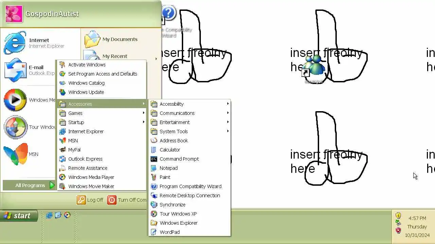This screenshot has height=244, width=435.
Task: Click the red shield tray icon
Action: (398, 230)
